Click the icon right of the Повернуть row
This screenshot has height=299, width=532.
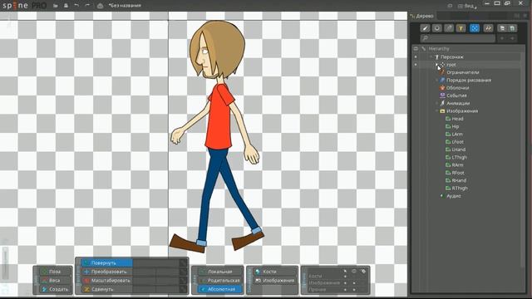pos(184,262)
